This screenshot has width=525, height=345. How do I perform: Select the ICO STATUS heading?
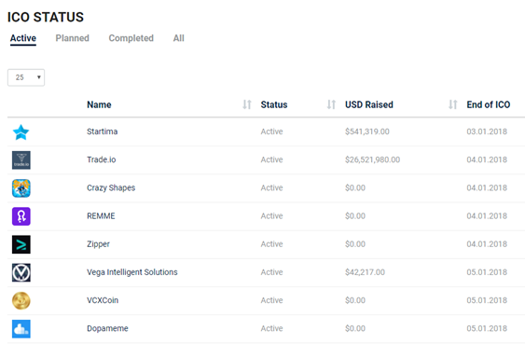(46, 17)
